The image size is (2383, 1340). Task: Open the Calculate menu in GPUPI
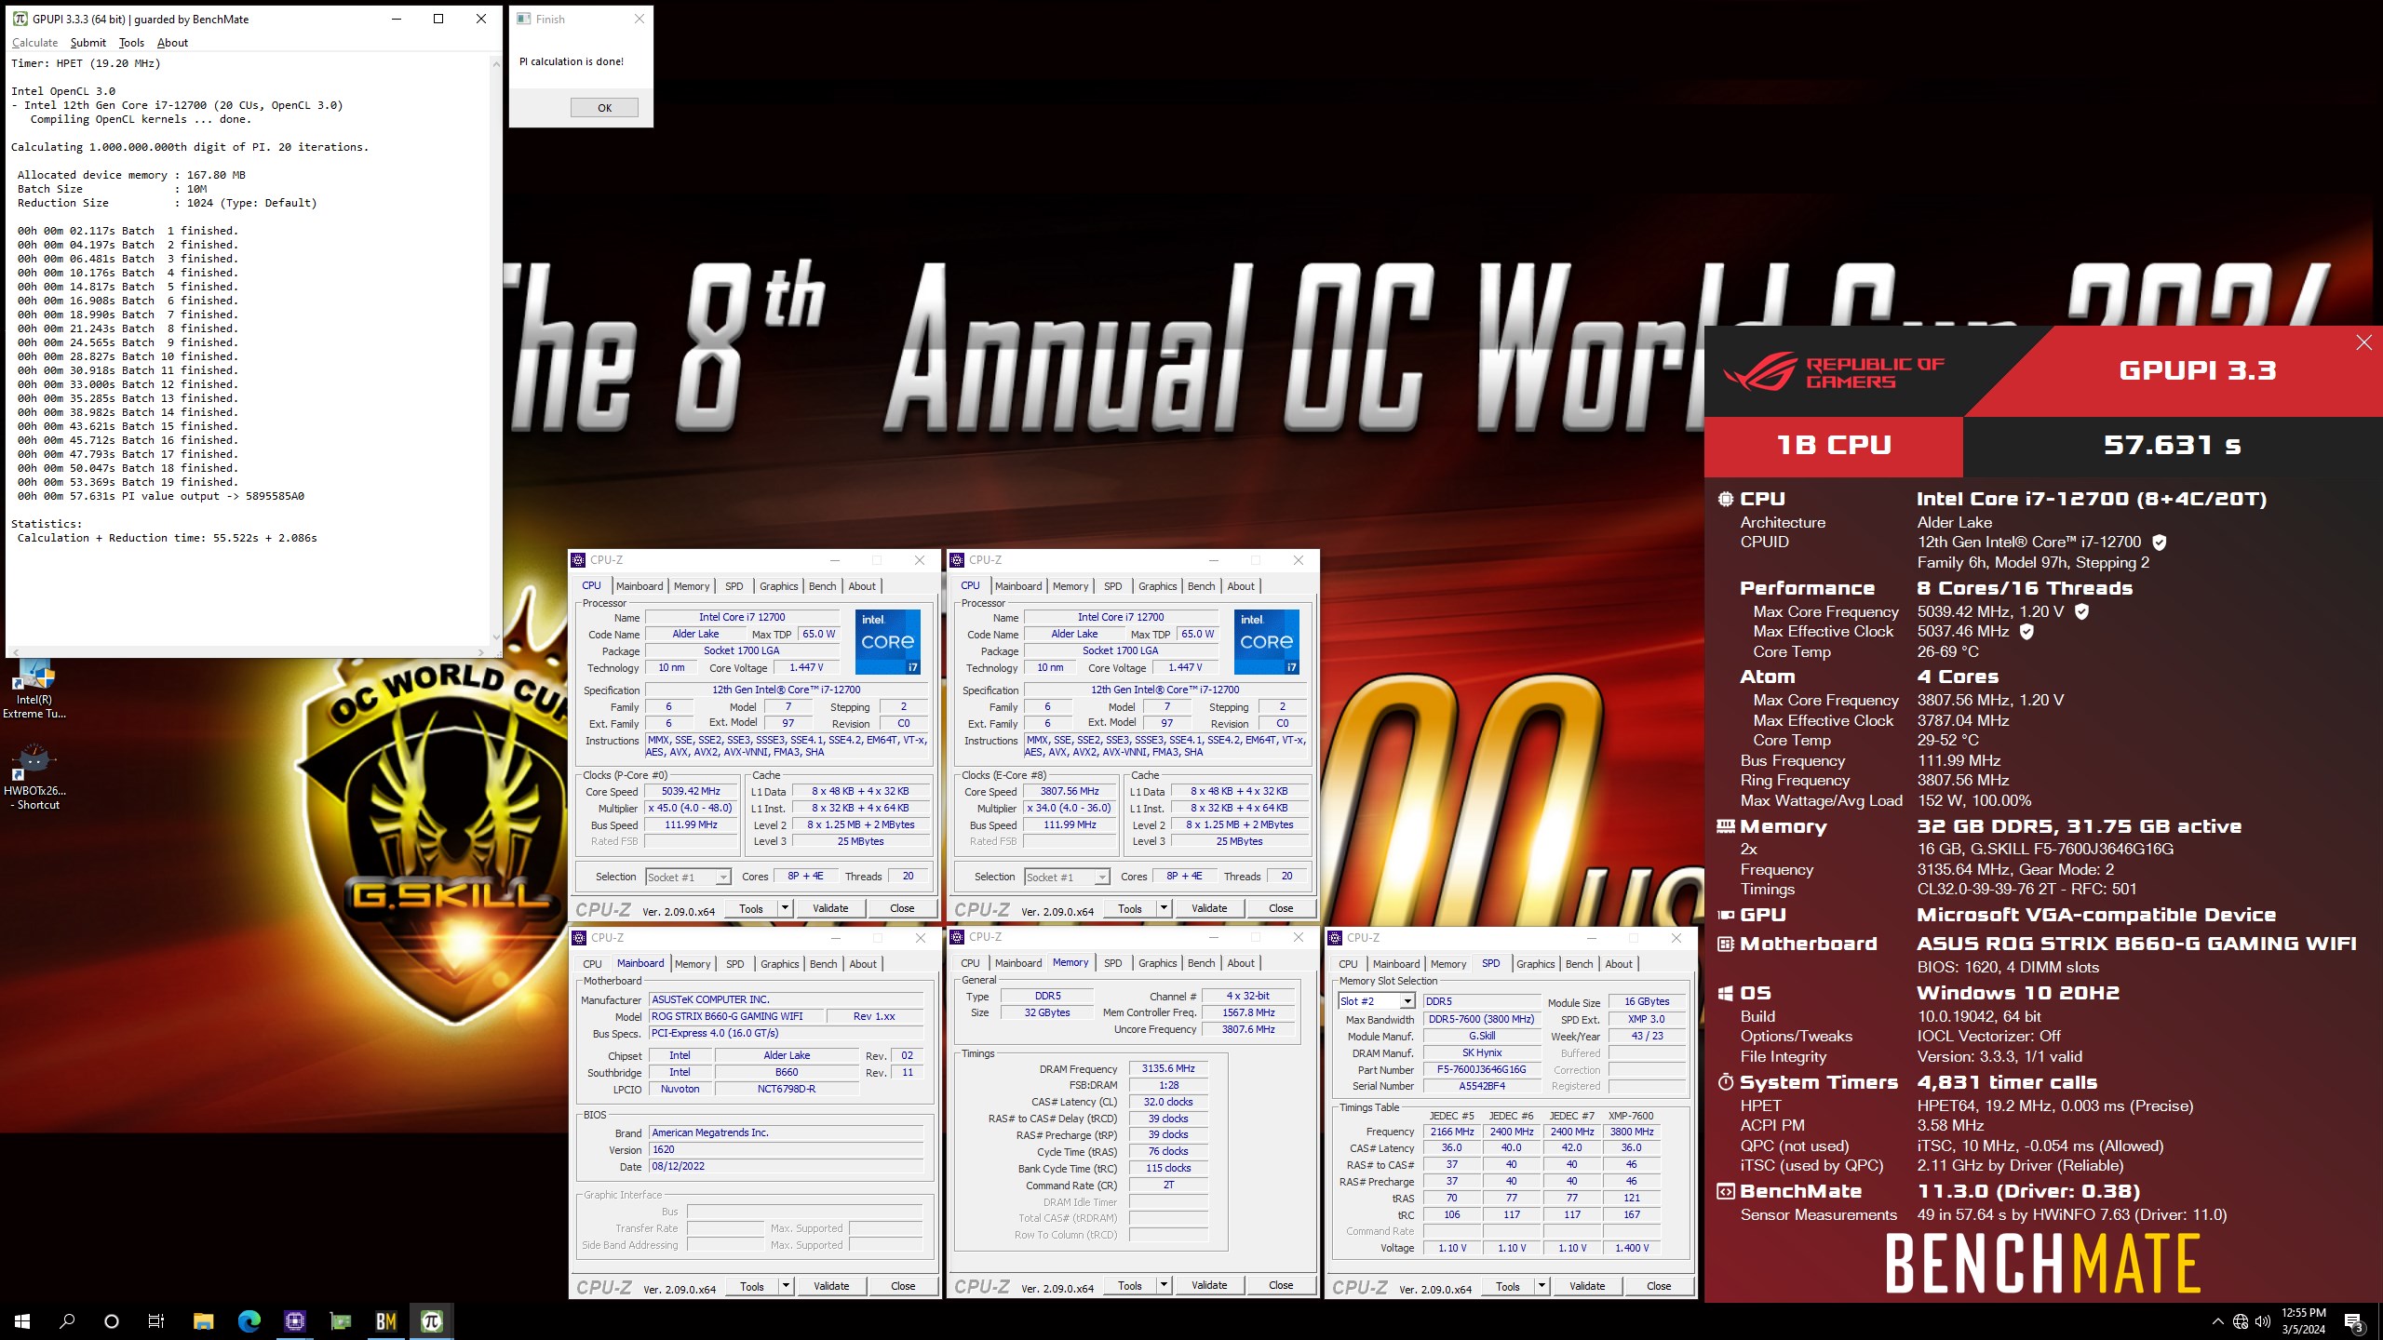(x=34, y=43)
